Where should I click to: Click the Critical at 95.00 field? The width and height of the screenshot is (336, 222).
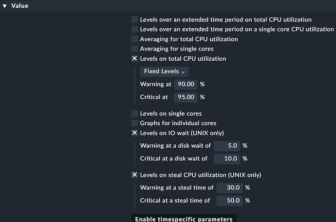click(x=186, y=97)
